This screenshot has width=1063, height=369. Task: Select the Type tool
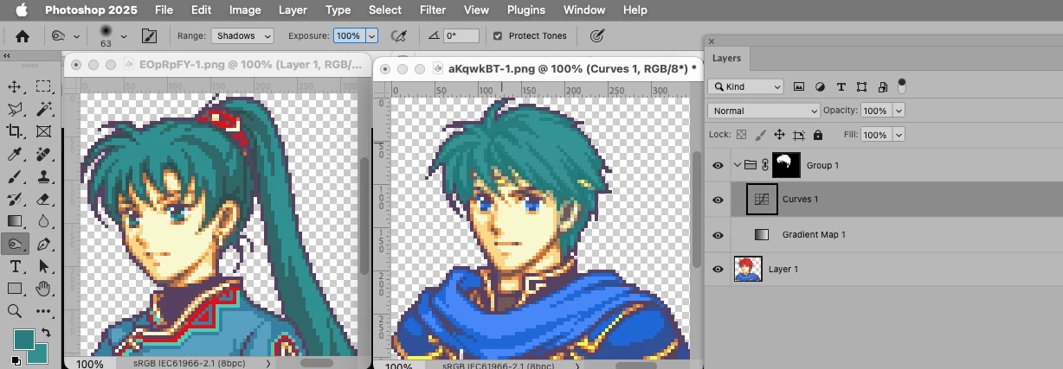click(x=15, y=267)
